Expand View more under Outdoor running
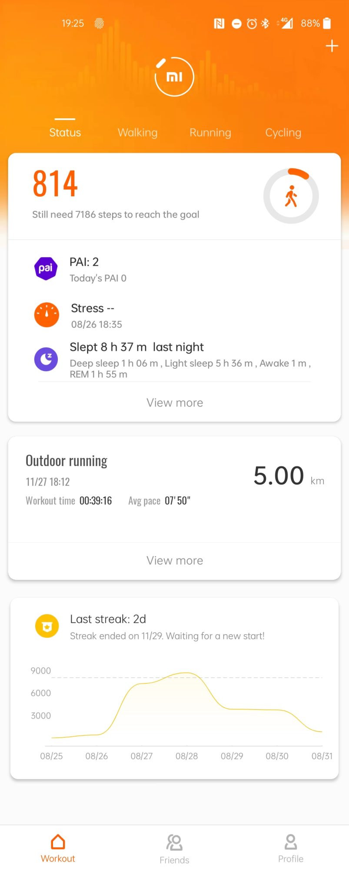349x870 pixels. click(x=175, y=560)
